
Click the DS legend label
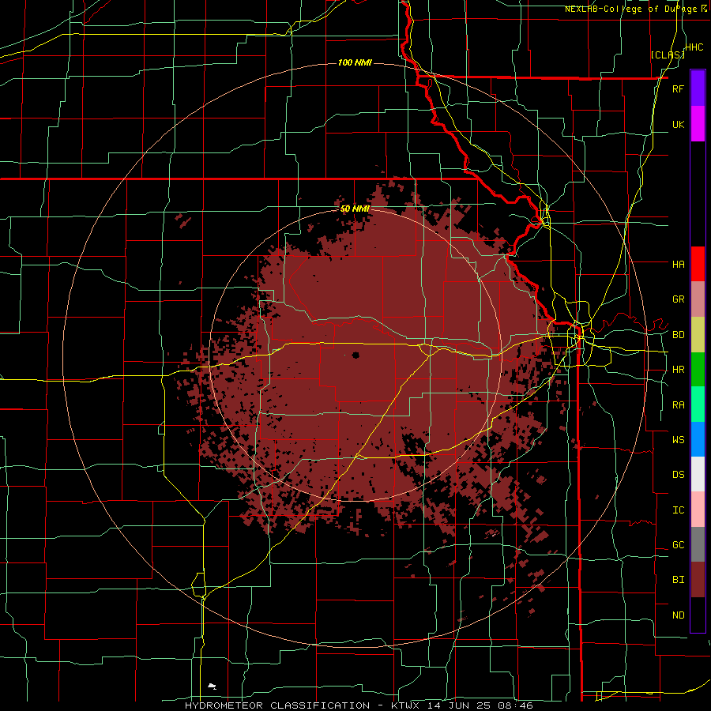[678, 474]
